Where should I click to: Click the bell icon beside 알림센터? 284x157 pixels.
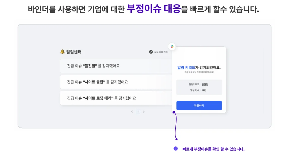pos(62,52)
